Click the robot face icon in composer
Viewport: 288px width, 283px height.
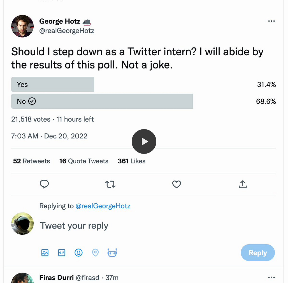pos(112,253)
